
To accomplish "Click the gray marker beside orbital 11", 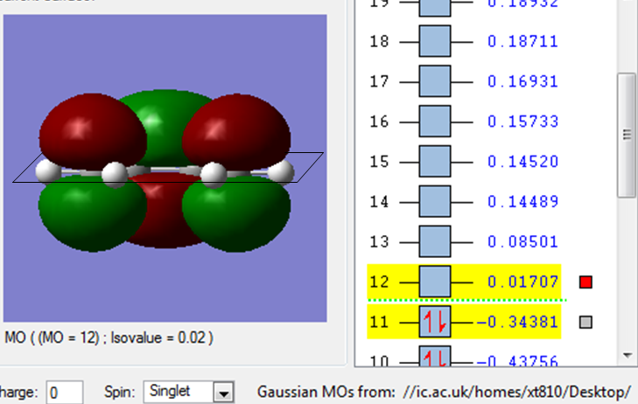I will [585, 323].
